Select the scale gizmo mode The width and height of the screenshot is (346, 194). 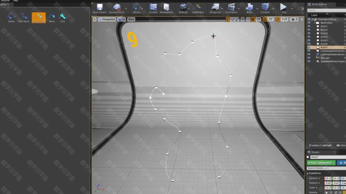(237, 19)
